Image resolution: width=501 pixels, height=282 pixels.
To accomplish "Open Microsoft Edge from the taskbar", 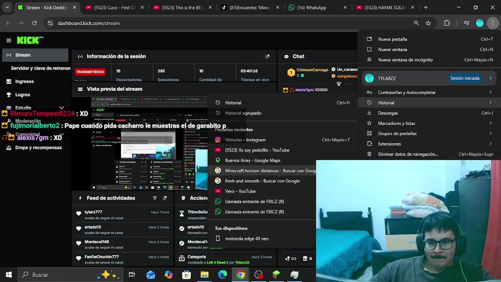I will [x=222, y=275].
